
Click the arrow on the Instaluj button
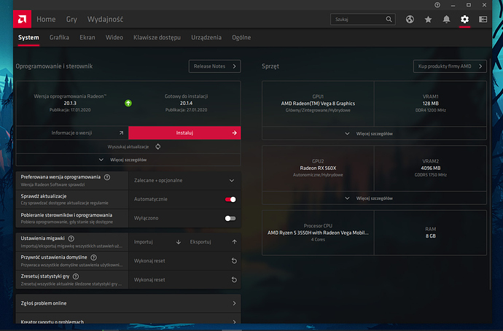coord(235,133)
